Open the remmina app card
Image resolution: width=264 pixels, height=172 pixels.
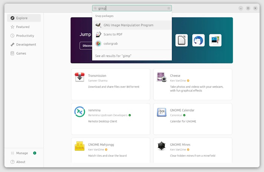111,119
